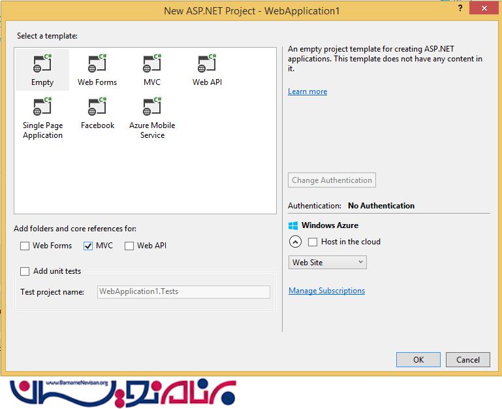Collapse the Windows Azure section chevron
Image resolution: width=502 pixels, height=409 pixels.
[x=295, y=242]
